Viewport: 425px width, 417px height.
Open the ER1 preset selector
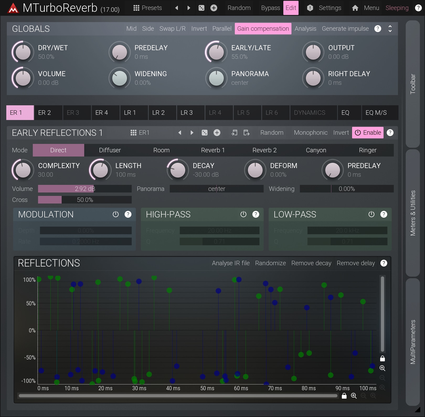(x=140, y=133)
